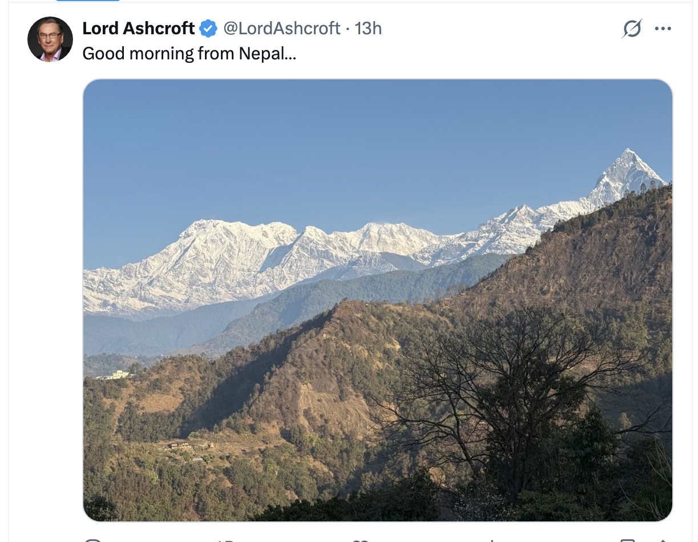Enlarge the Nepal mountain photo
Screen dimensions: 698x542
pyautogui.click(x=377, y=300)
